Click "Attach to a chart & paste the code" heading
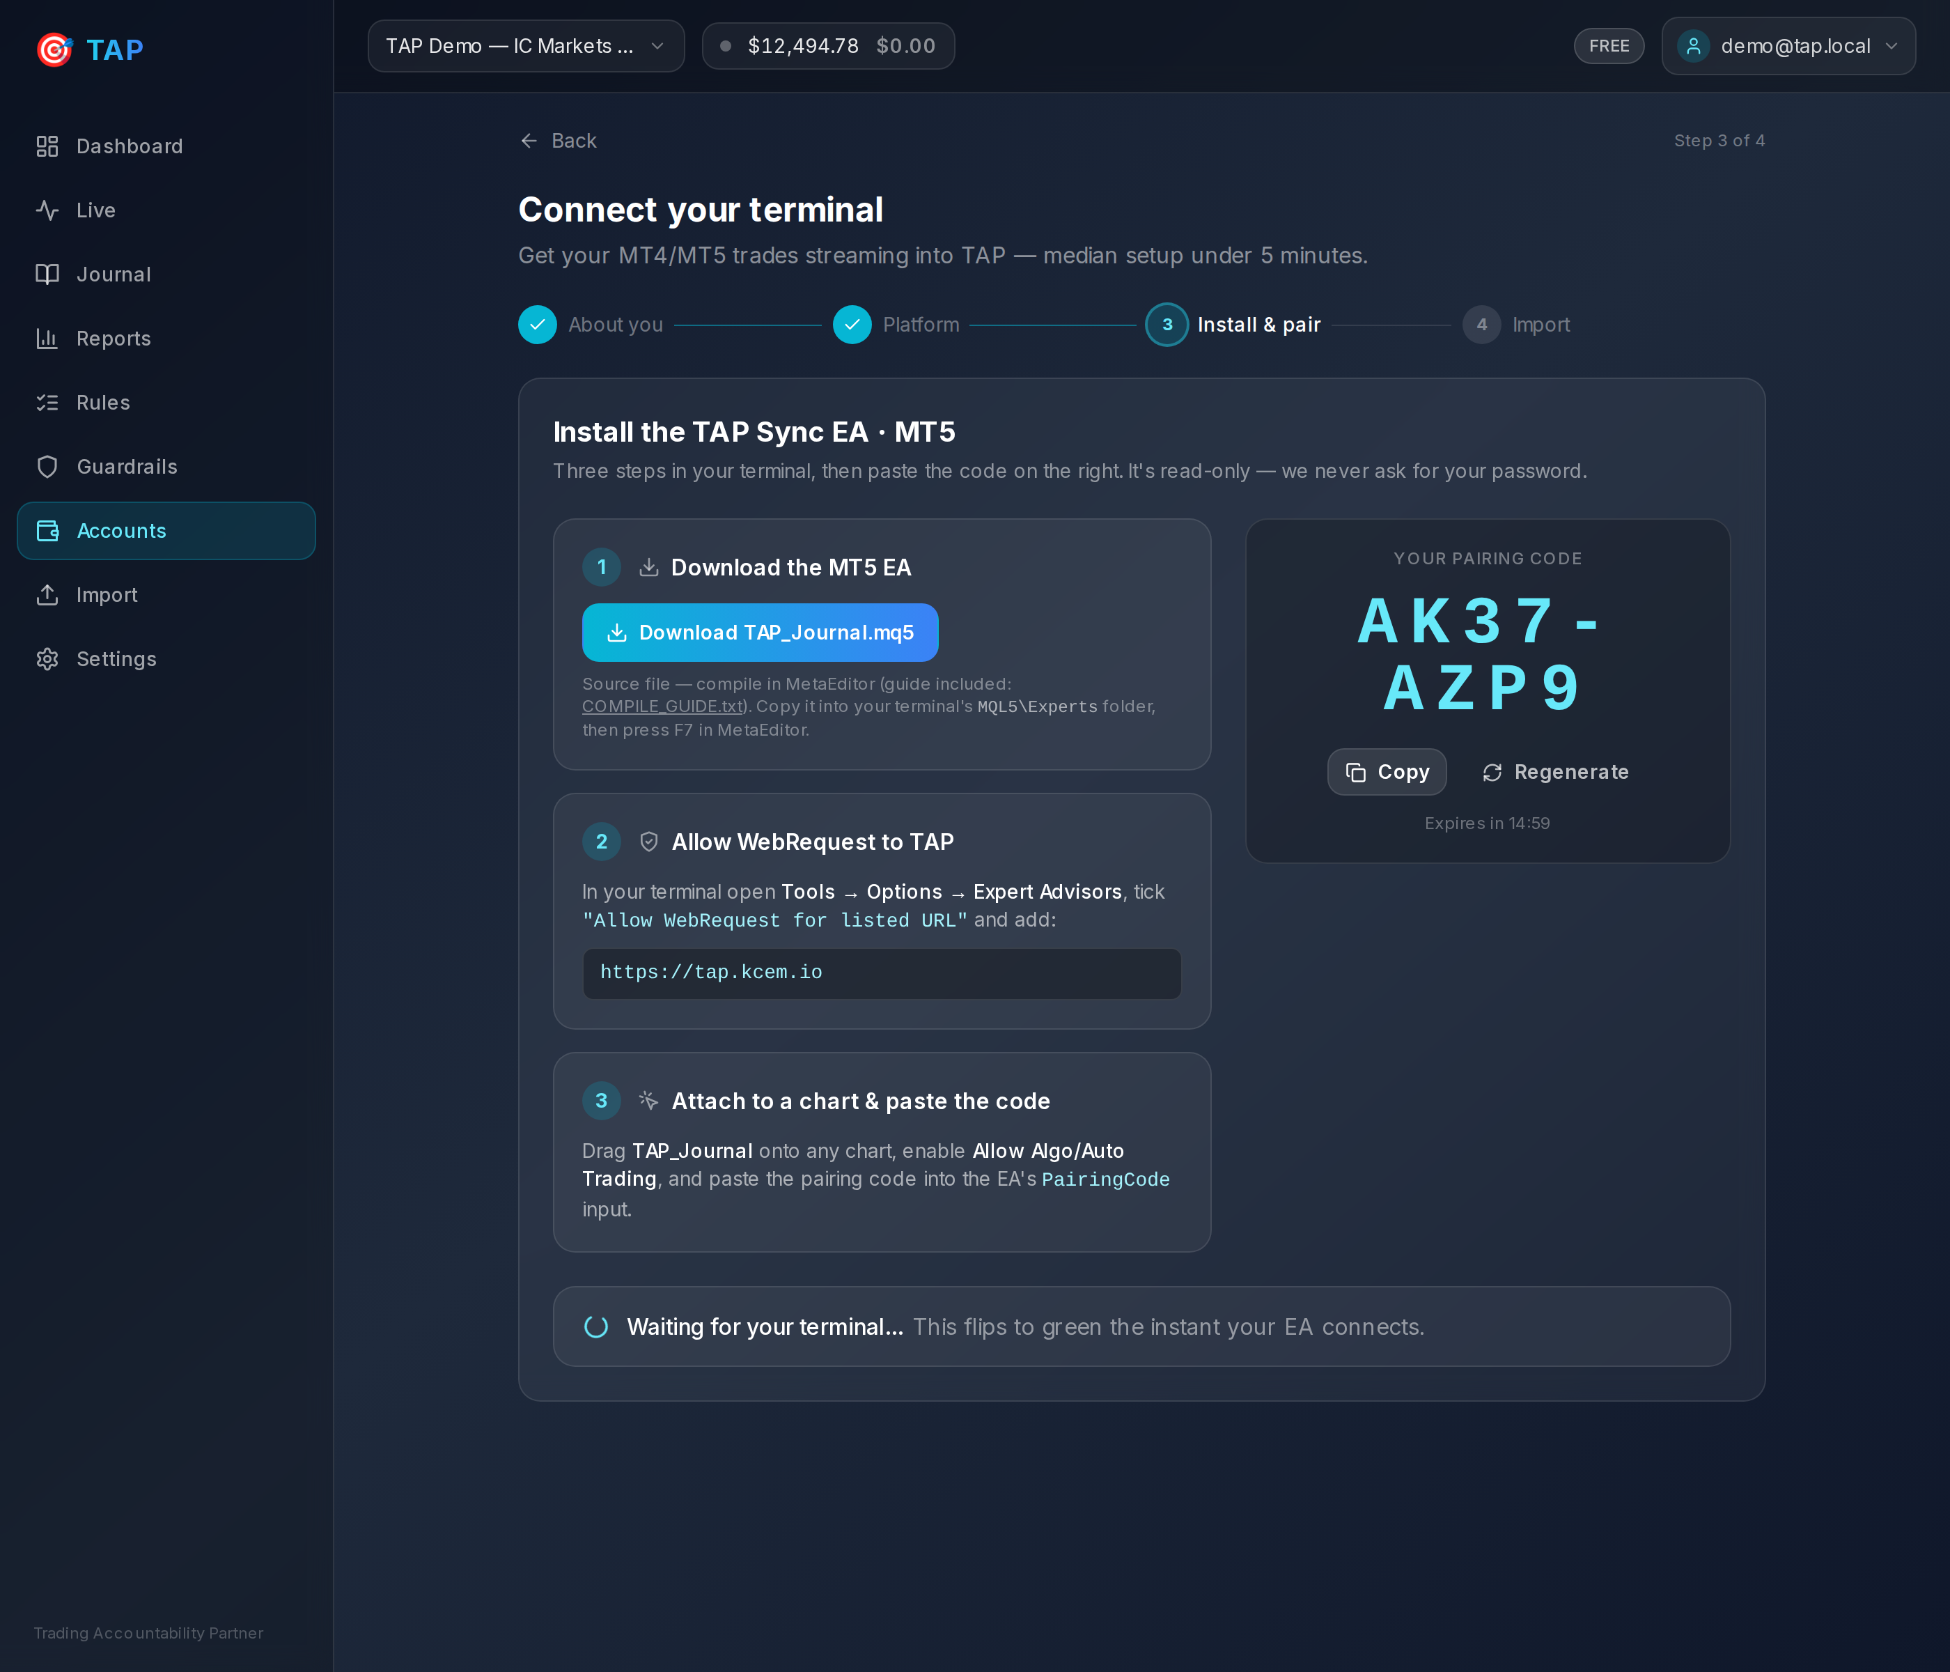1950x1672 pixels. click(x=860, y=1101)
